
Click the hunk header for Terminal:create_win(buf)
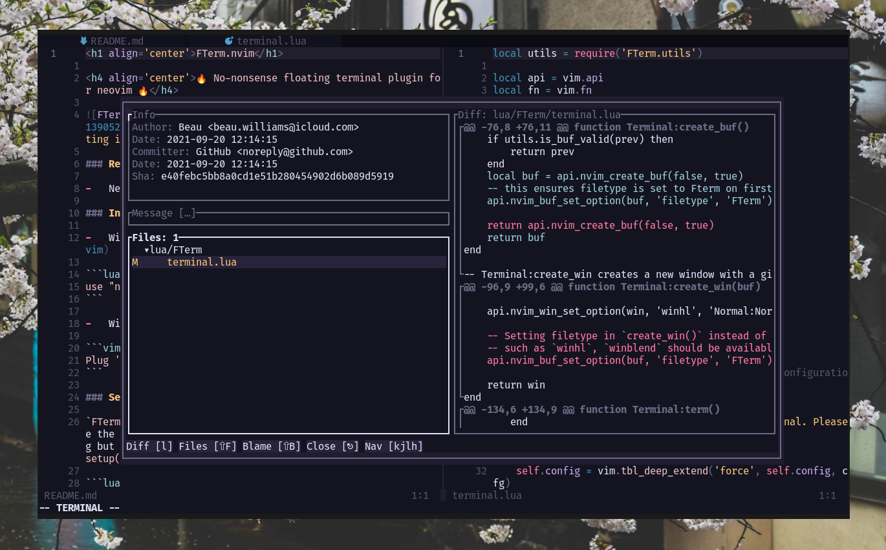point(612,287)
